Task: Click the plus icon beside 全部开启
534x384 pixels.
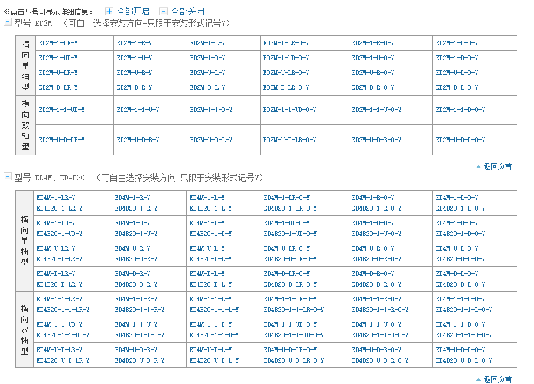Action: (108, 11)
